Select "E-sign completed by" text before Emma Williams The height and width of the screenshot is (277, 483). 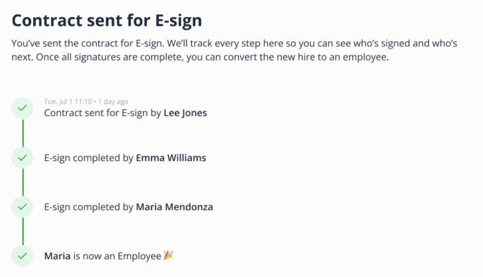point(89,158)
